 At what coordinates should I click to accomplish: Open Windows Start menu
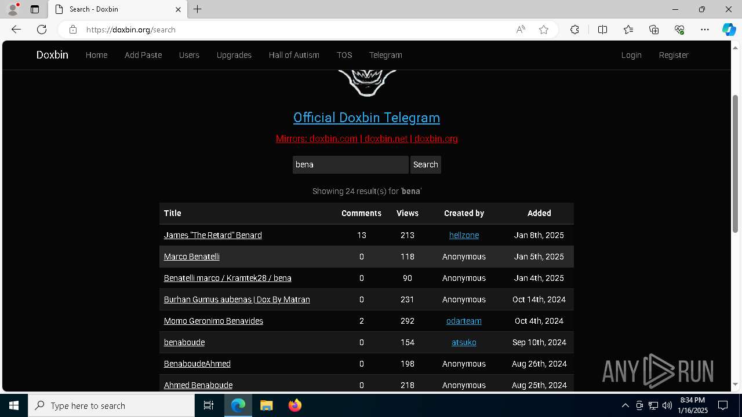click(14, 405)
